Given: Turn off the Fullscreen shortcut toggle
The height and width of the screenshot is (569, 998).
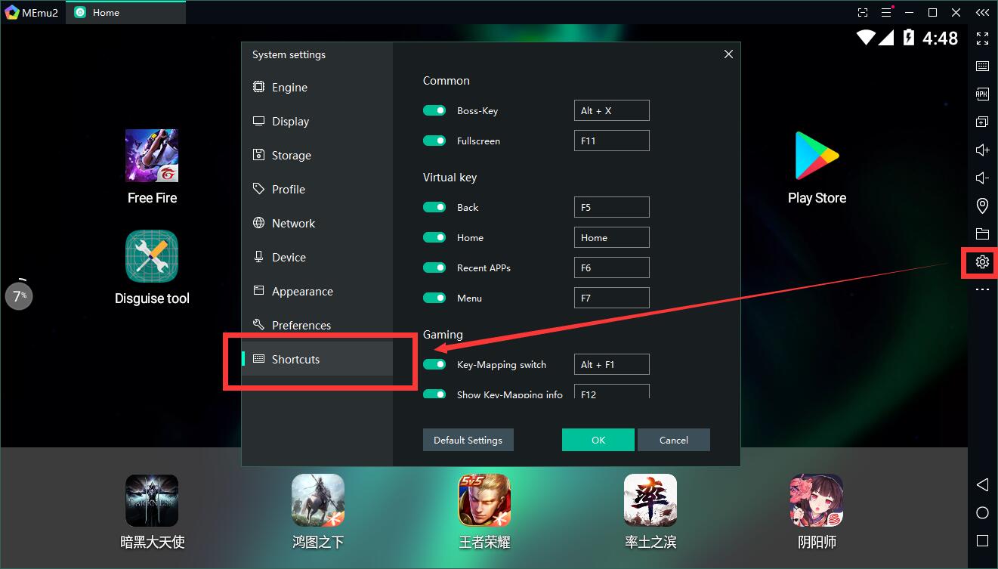Looking at the screenshot, I should pyautogui.click(x=434, y=141).
